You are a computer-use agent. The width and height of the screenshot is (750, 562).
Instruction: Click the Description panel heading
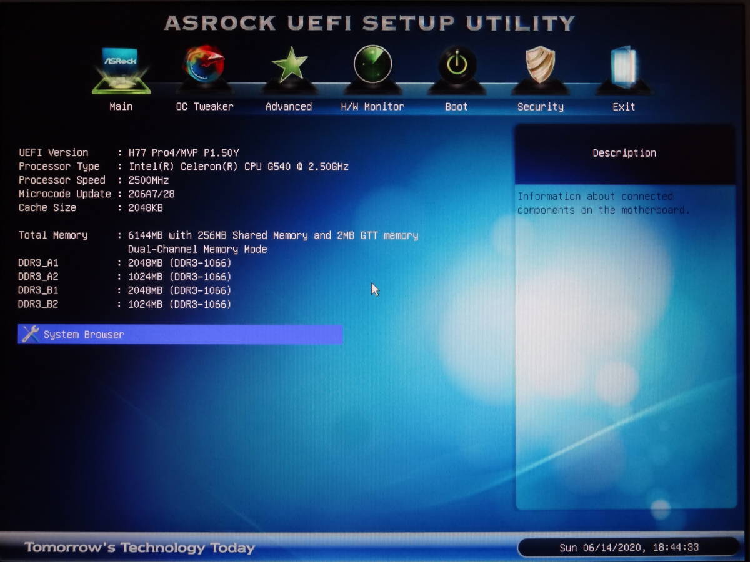point(624,153)
